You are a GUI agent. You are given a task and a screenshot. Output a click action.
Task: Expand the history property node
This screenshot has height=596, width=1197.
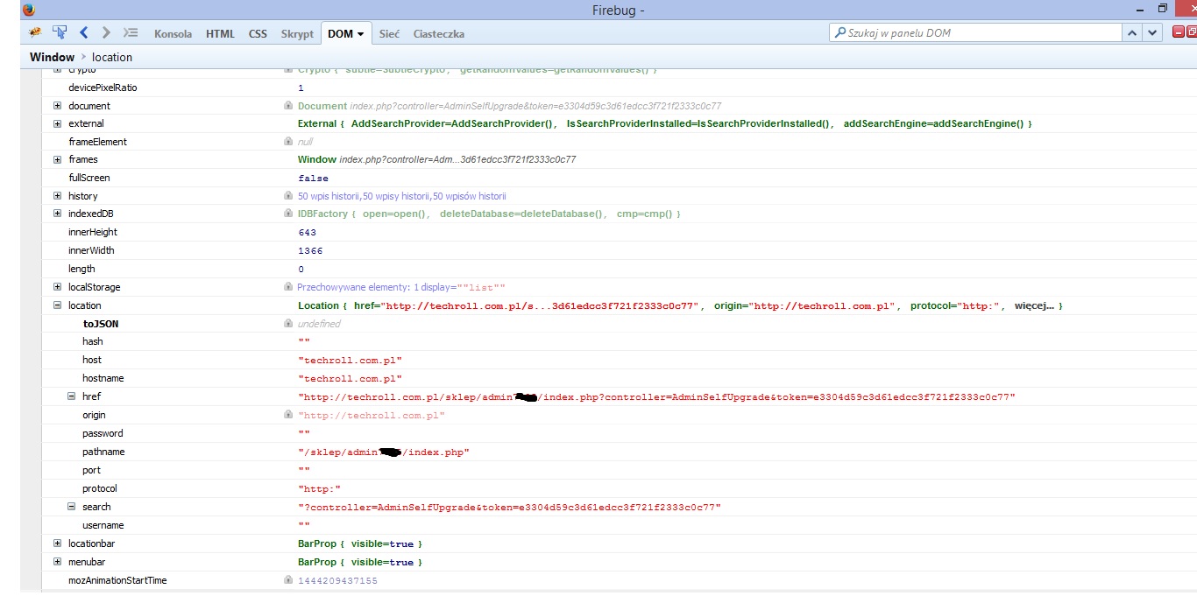click(x=58, y=196)
